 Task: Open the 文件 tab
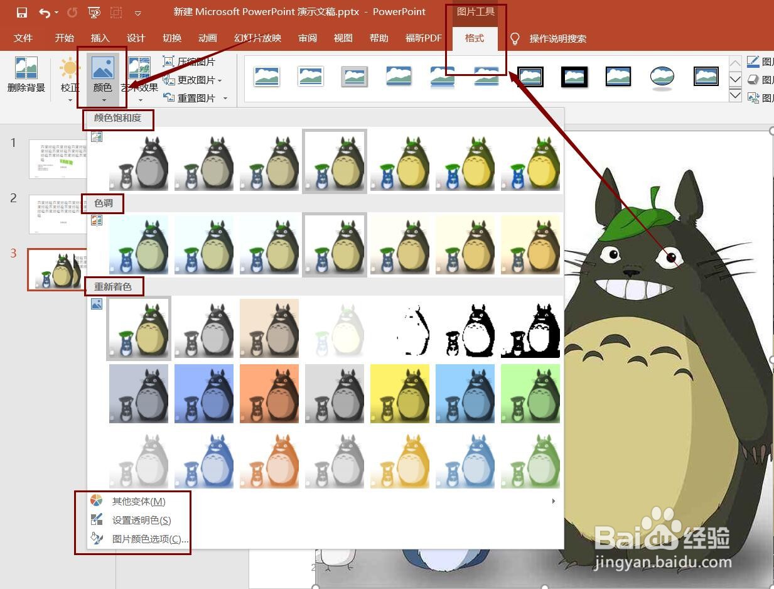[x=23, y=38]
